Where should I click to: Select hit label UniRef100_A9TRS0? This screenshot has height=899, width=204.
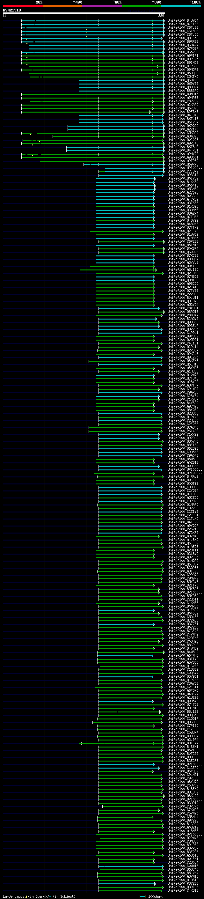[x=183, y=161]
